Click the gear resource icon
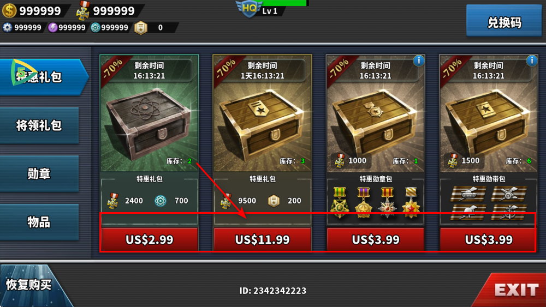The width and height of the screenshot is (546, 307). point(7,27)
